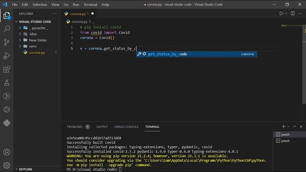The width and height of the screenshot is (306, 172).
Task: Click 'Successfully built covid' terminal line
Action: pyautogui.click(x=91, y=142)
